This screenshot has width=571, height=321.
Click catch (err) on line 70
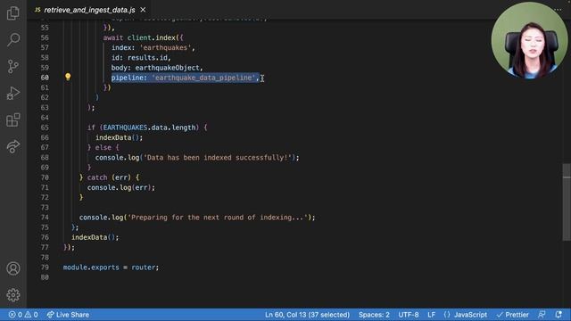click(x=109, y=177)
